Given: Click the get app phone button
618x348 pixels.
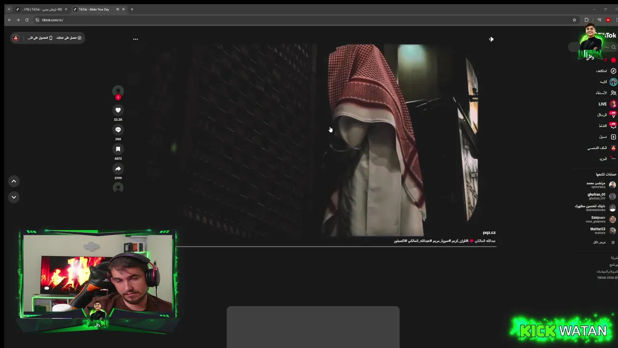Looking at the screenshot, I should pos(40,38).
